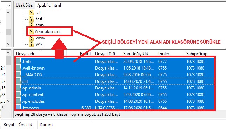Click the .tmb folder icon
The width and height of the screenshot is (226, 129).
18,61
